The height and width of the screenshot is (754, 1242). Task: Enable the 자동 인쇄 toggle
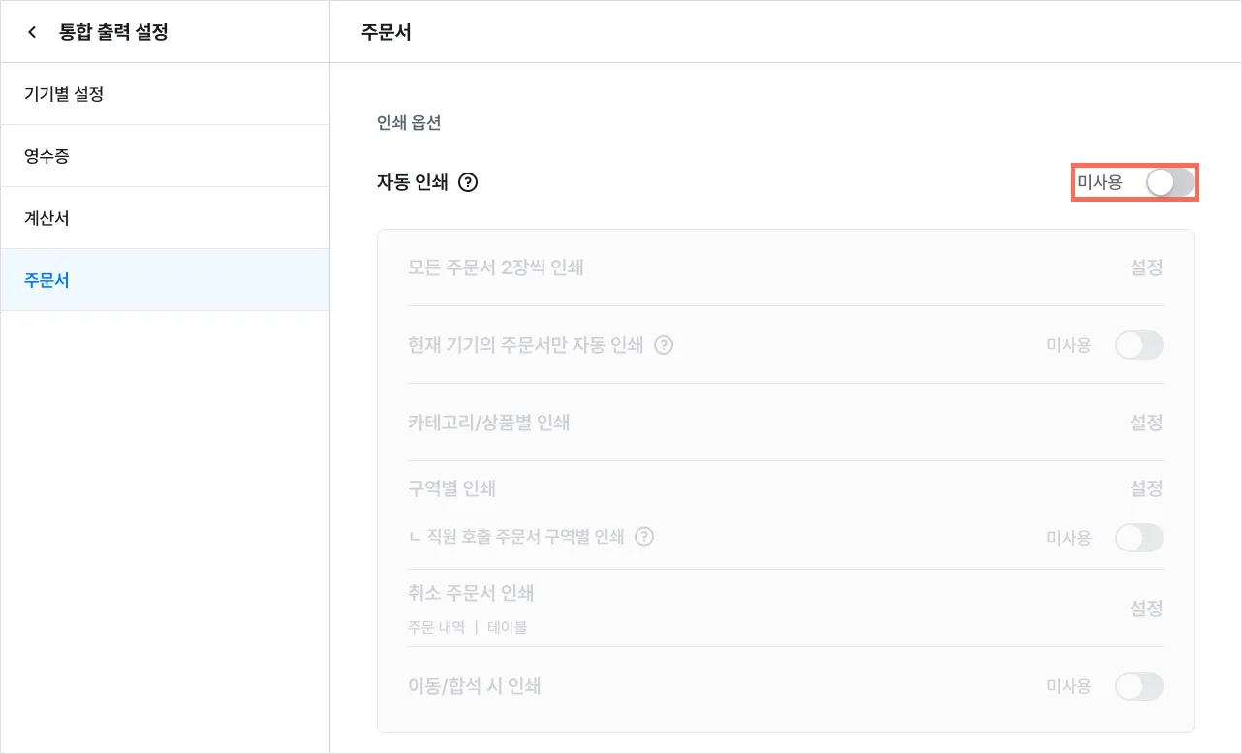click(x=1169, y=182)
